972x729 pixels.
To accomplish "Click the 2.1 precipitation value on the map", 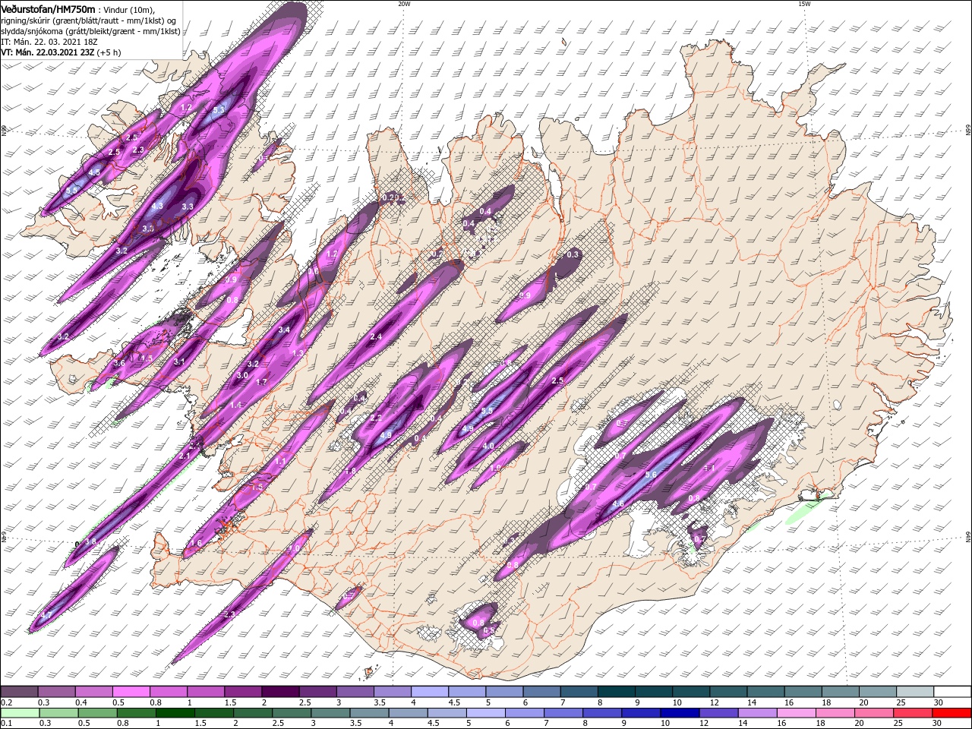I will 185,456.
